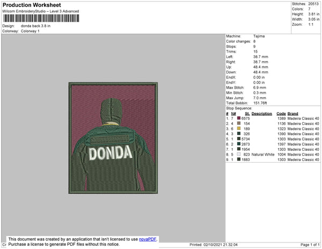Screen dimensions: 322x249
Task: Click the 'Purchase a license' notice line
Action: tap(64, 244)
